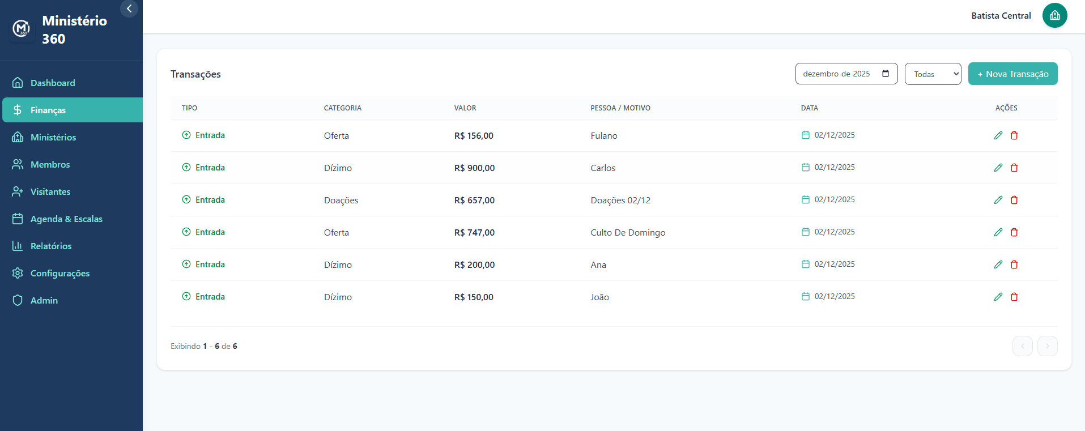
Task: Open Agenda & Escalas in sidebar
Action: [66, 219]
